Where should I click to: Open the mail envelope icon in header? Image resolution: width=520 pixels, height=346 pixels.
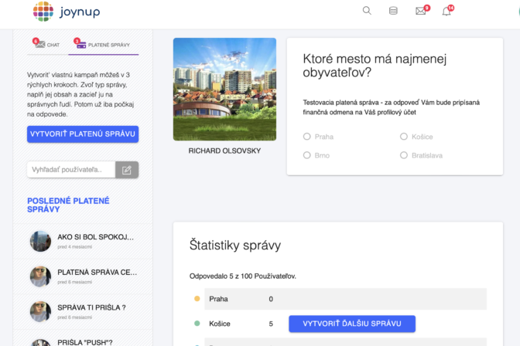pos(420,12)
